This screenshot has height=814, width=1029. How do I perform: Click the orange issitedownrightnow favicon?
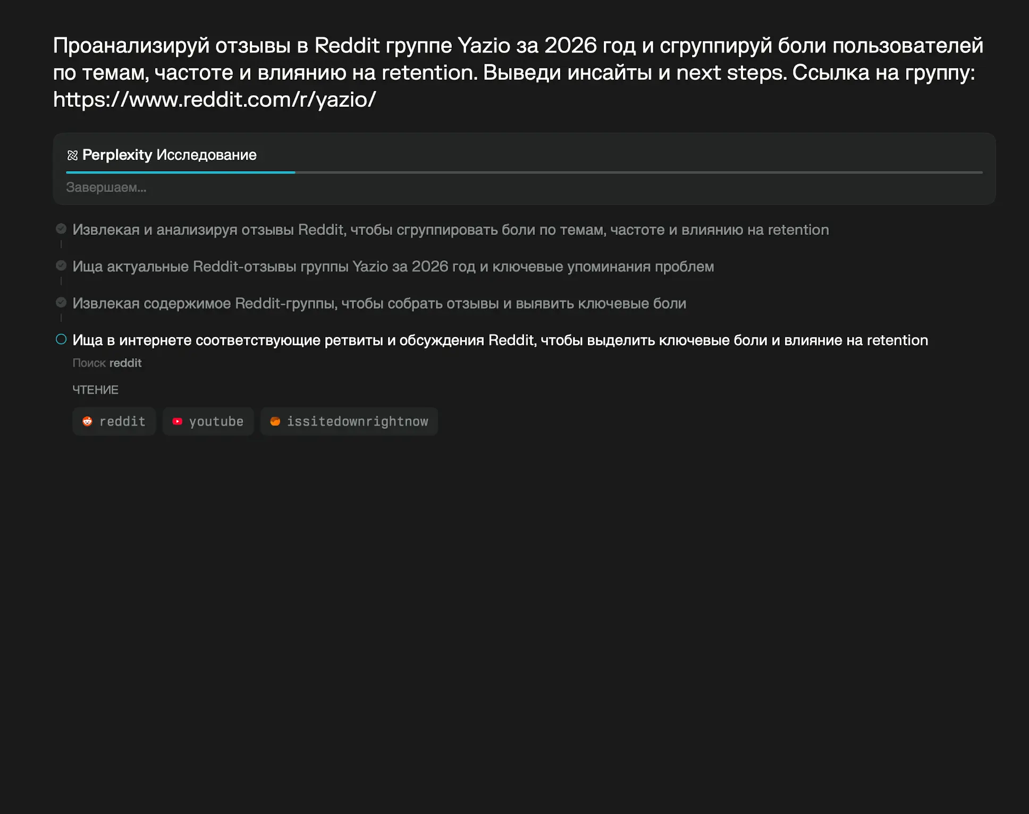point(275,421)
